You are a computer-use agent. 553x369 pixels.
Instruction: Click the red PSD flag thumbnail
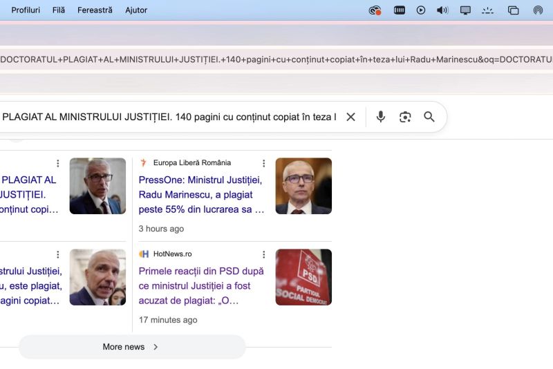[x=303, y=277]
